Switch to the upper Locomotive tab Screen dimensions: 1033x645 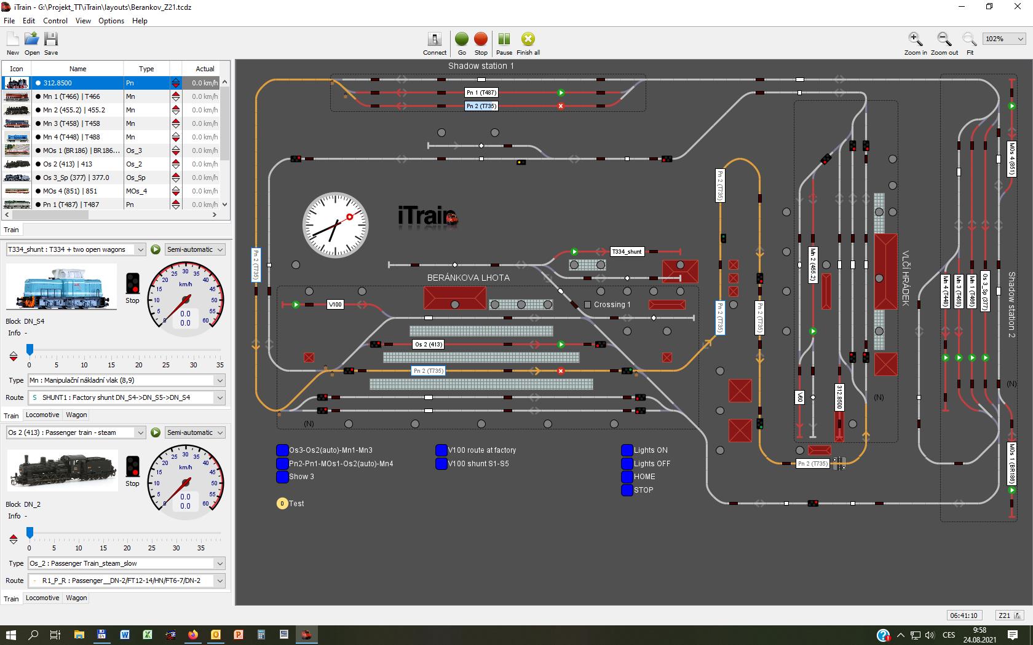pos(42,415)
